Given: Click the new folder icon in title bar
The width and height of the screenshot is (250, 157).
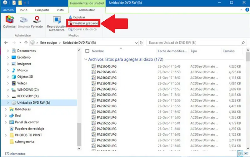Looking at the screenshot, I should 20,3.
